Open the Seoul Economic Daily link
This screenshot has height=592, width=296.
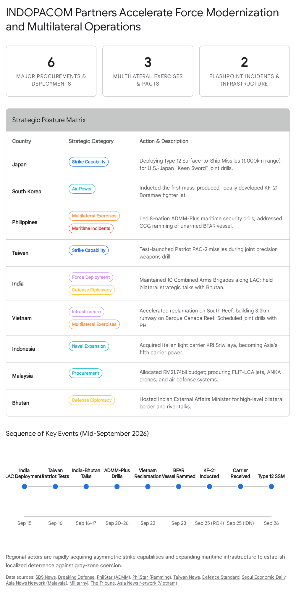pyautogui.click(x=264, y=577)
